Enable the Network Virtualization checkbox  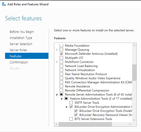[61, 70]
